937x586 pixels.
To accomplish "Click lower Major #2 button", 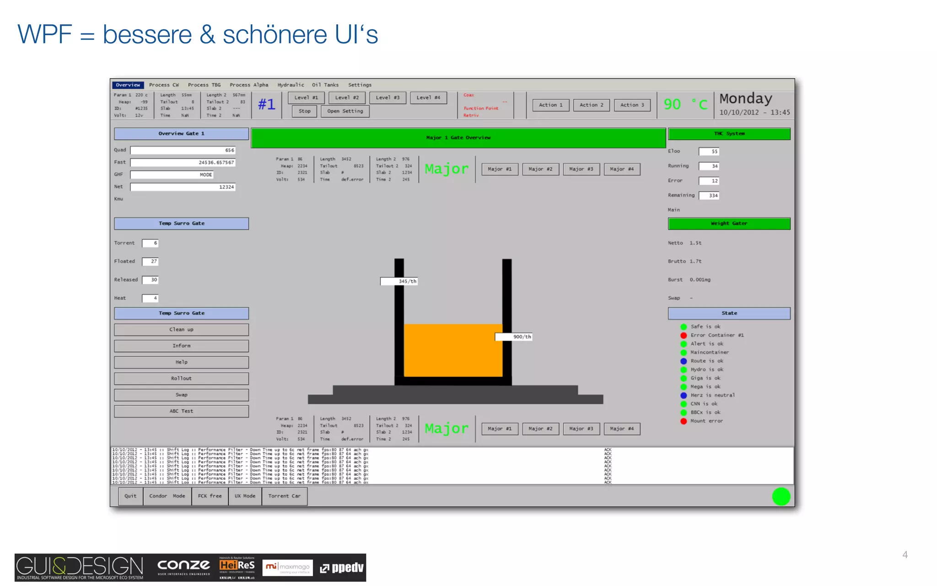I will pyautogui.click(x=540, y=429).
